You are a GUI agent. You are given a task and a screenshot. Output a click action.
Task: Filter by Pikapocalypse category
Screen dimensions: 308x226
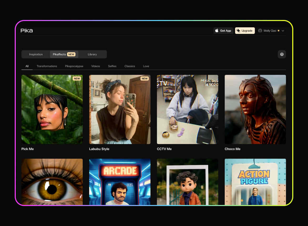tap(74, 66)
